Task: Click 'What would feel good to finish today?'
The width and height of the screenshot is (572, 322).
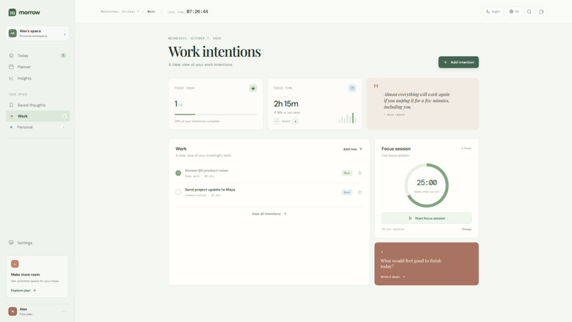Action: [411, 264]
